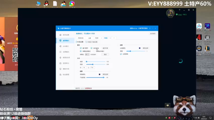Screen dimensions: 214x120
Task: Adjust the 不透明度 slider
Action: pos(96,78)
